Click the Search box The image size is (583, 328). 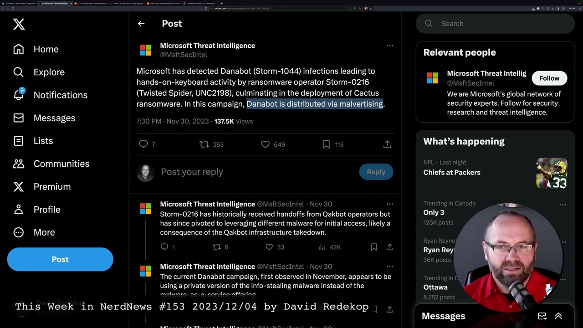point(495,24)
